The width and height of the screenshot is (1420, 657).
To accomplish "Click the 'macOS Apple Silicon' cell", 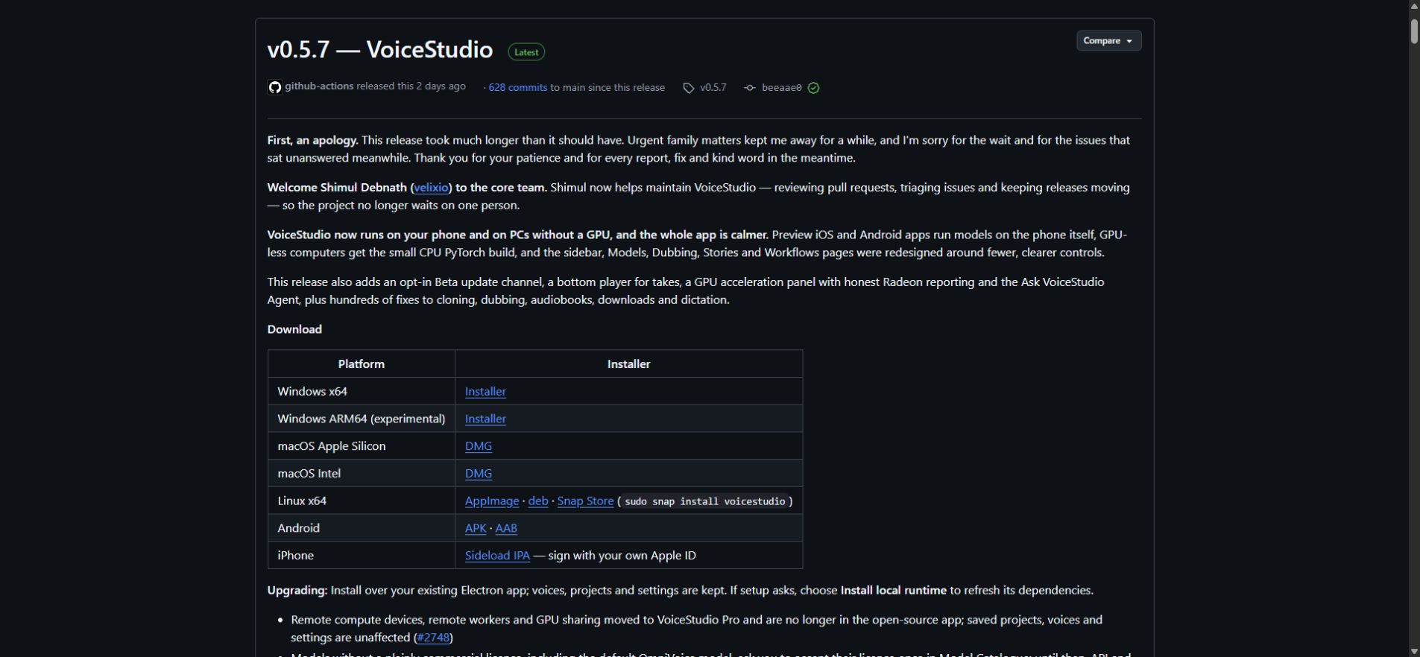I will (362, 446).
